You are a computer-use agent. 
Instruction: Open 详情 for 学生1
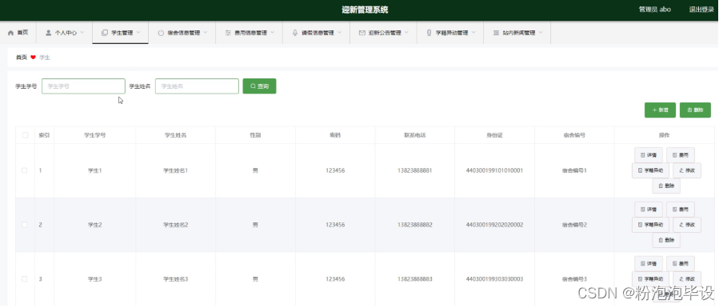pyautogui.click(x=648, y=155)
